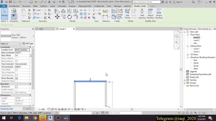Select the Array tool
216x121 pixels.
[x=81, y=14]
